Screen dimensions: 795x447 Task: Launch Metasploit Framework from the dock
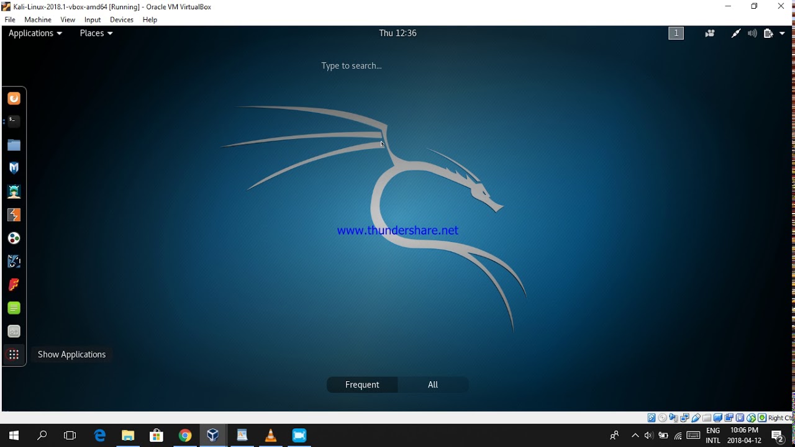point(14,168)
